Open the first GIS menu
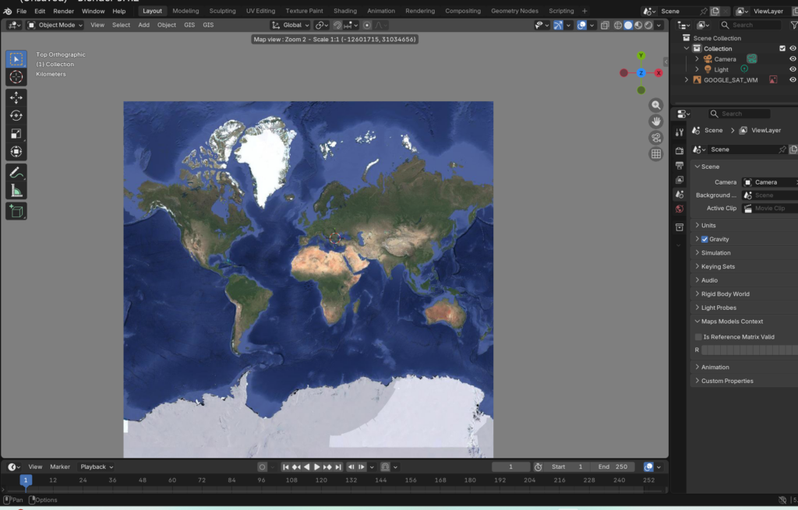 (189, 25)
